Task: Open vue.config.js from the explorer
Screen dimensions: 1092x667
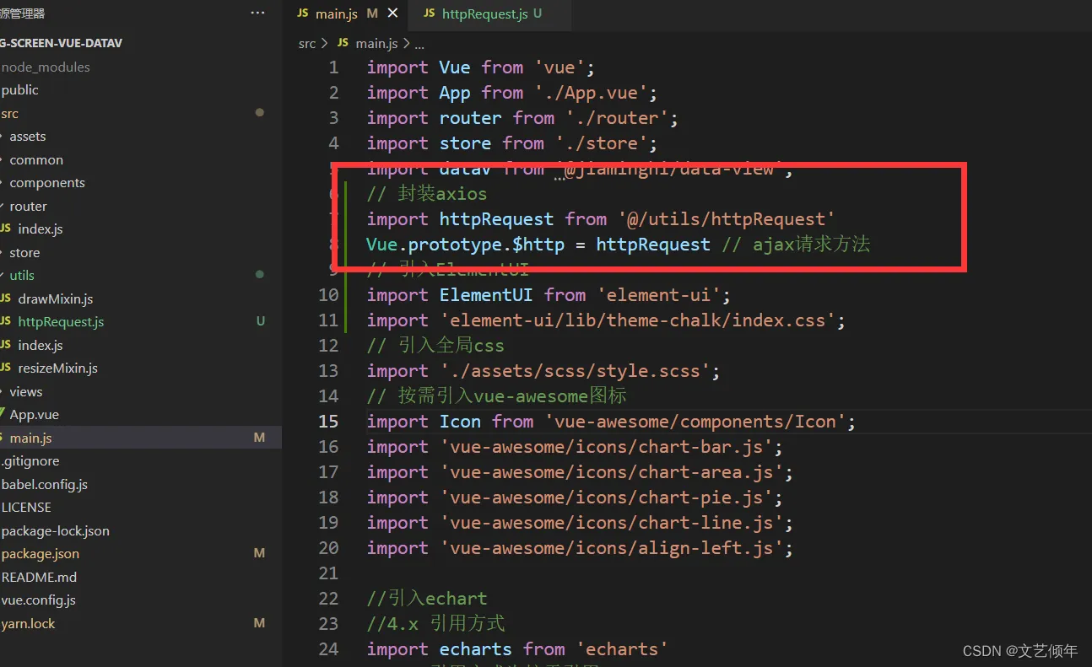Action: click(x=39, y=600)
